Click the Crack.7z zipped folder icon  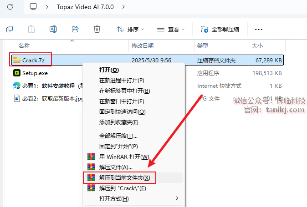pos(17,60)
